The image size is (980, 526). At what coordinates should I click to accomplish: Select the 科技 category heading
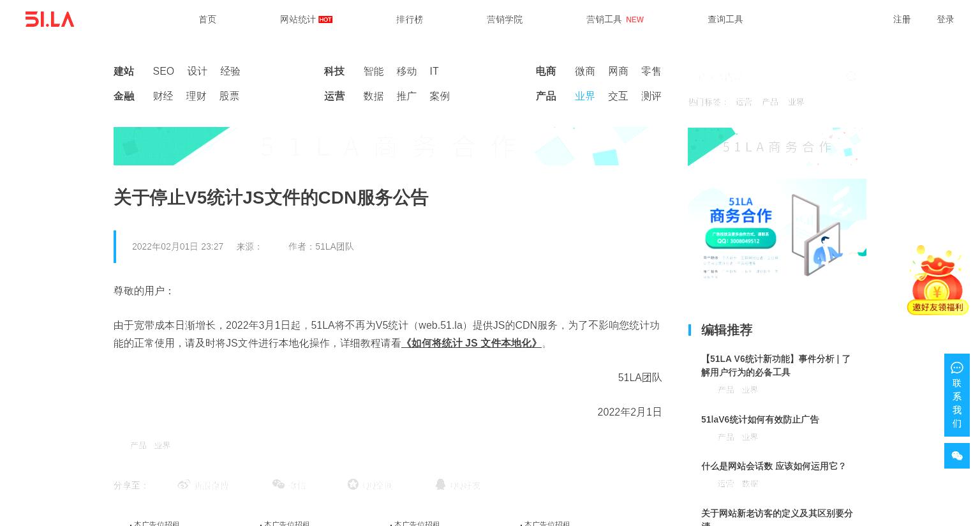click(334, 71)
